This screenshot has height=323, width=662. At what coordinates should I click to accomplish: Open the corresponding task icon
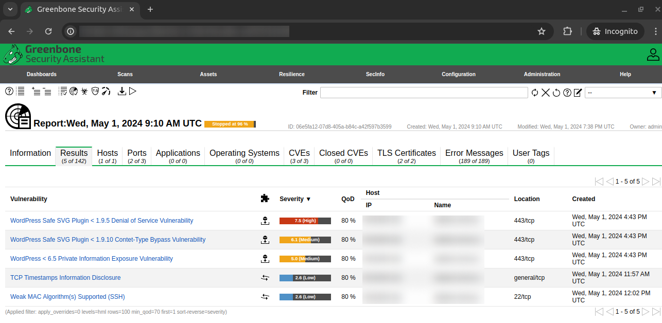63,91
